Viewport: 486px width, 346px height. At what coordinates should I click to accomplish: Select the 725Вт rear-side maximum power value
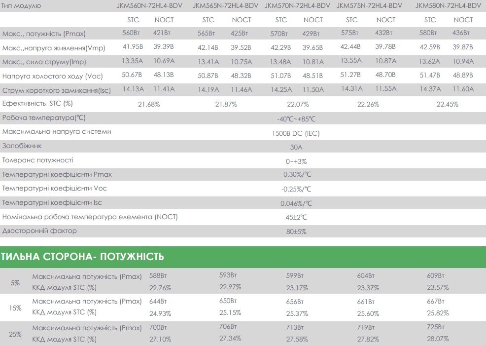click(x=436, y=328)
